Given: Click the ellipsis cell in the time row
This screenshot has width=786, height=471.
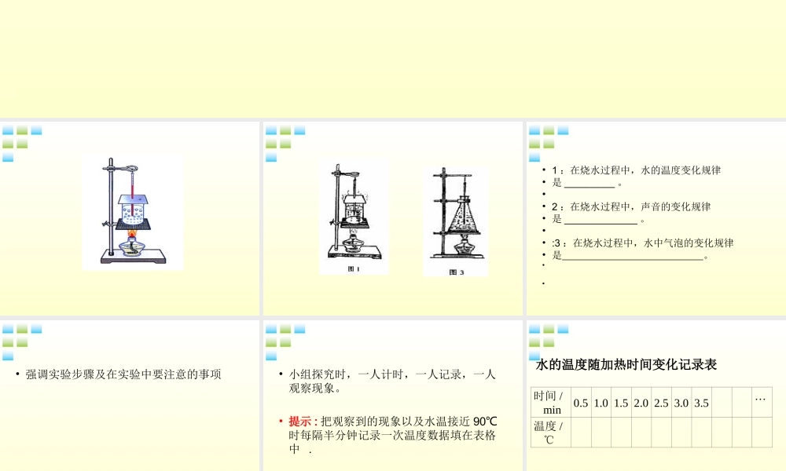Looking at the screenshot, I should click(762, 402).
